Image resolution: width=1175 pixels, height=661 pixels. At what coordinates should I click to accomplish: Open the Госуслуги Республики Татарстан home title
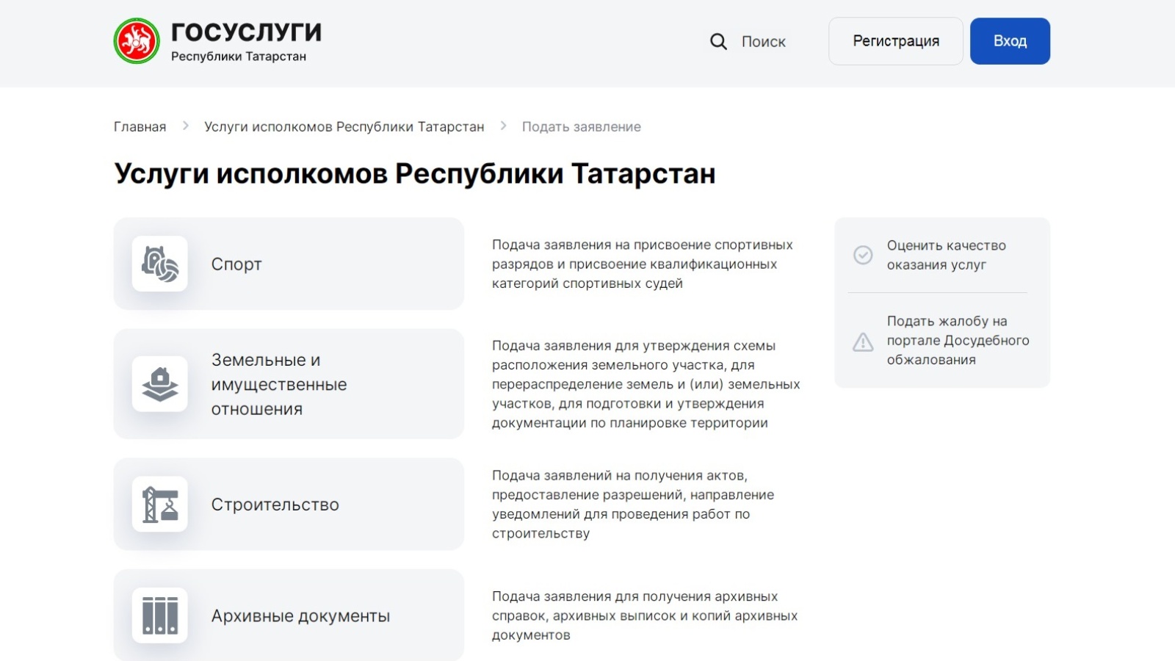click(x=246, y=41)
